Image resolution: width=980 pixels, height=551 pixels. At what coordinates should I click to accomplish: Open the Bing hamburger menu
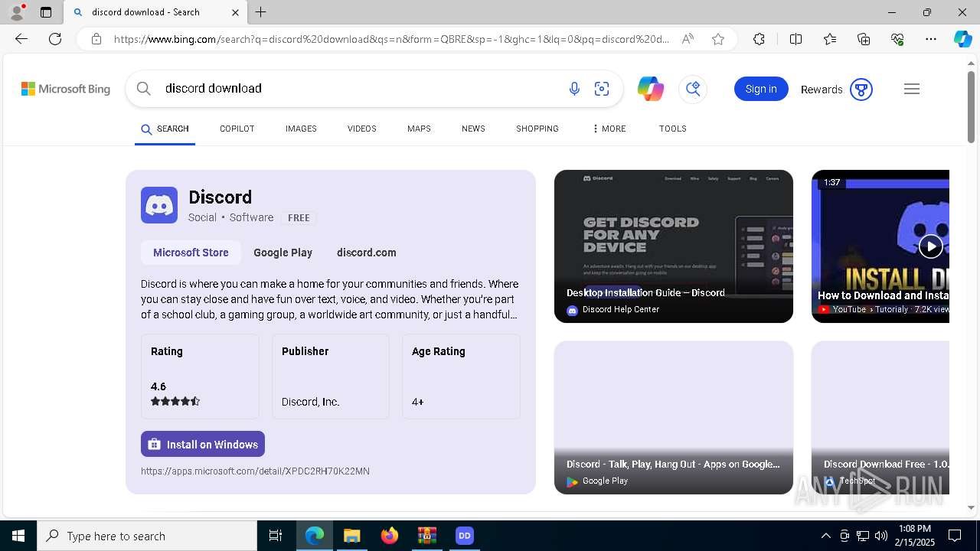911,89
